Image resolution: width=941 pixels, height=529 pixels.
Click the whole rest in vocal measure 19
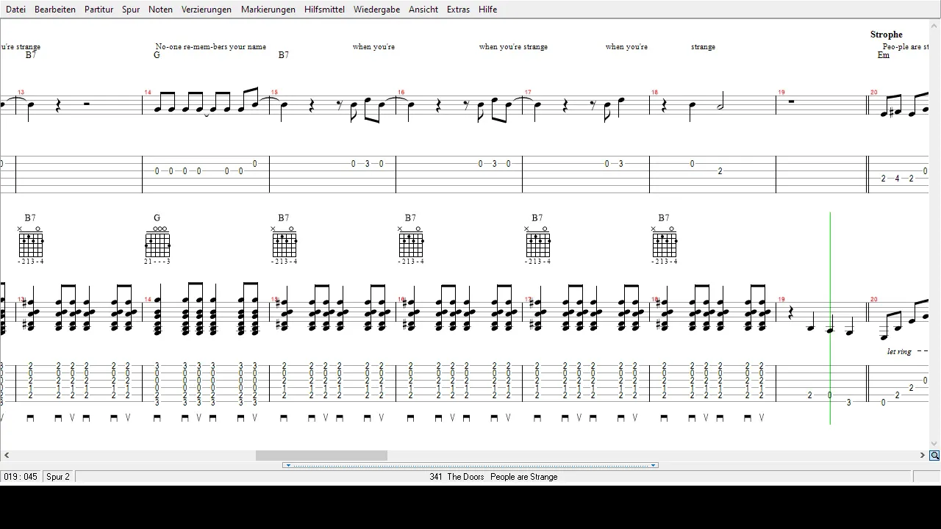791,101
